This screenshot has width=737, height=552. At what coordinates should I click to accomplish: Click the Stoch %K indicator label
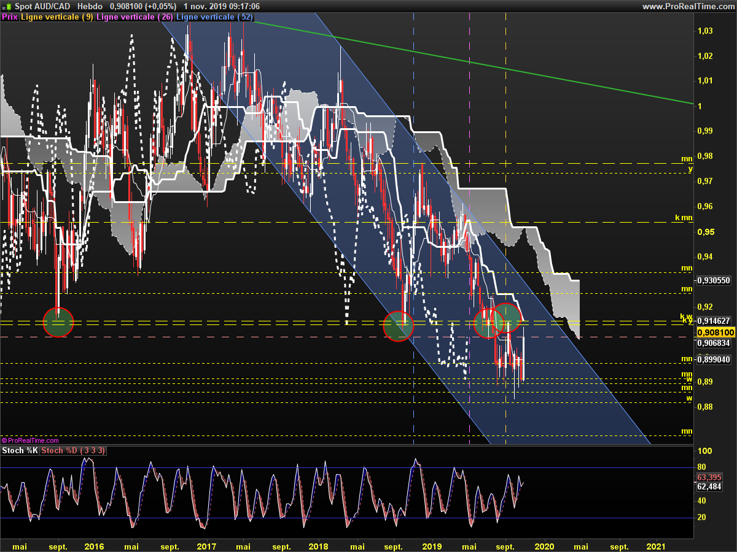(x=20, y=451)
